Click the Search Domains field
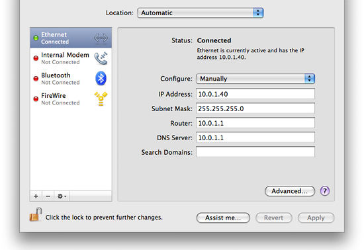364x250 pixels. tap(255, 152)
